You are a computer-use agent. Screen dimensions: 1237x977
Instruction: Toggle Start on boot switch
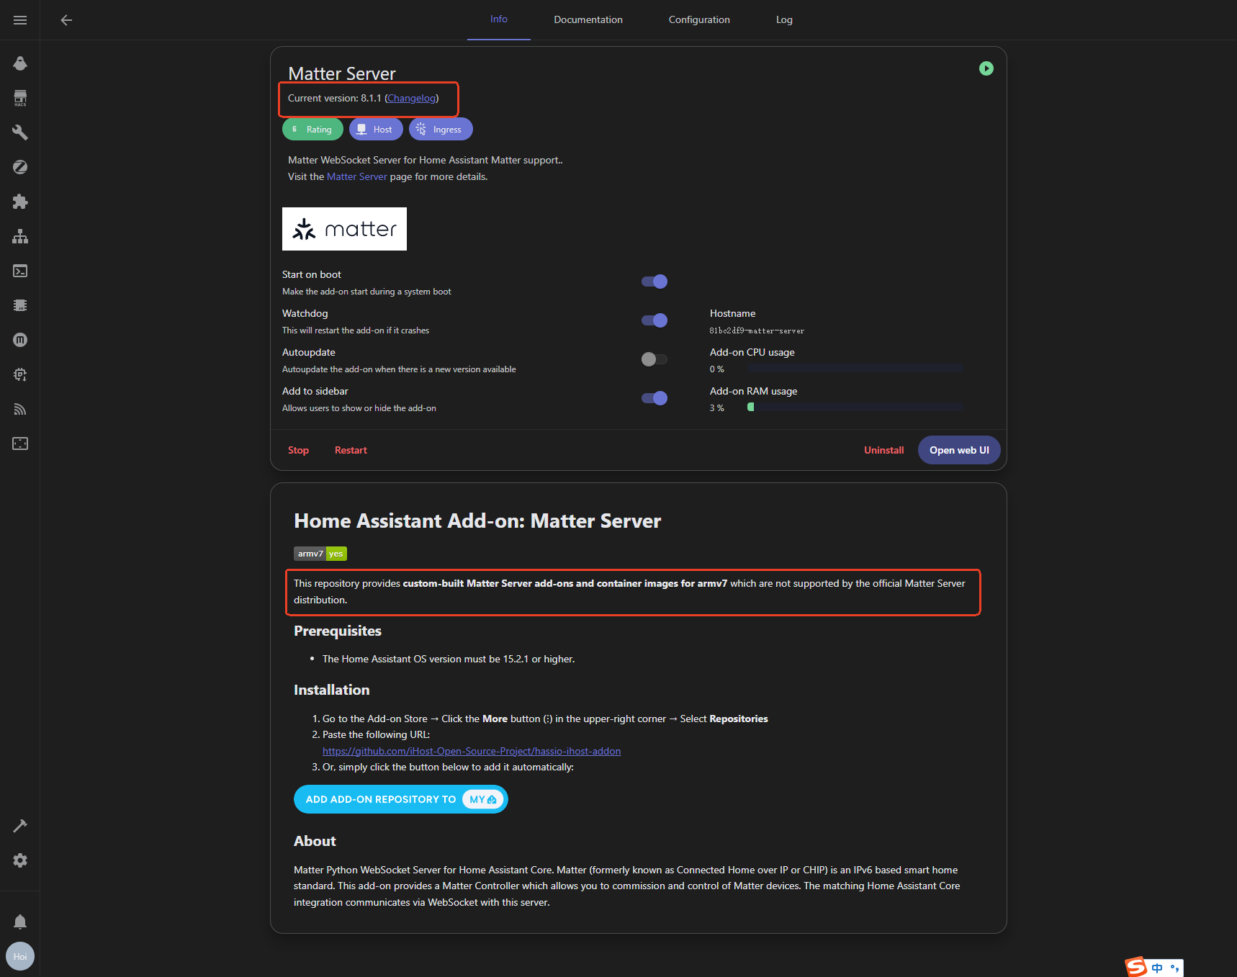[655, 282]
